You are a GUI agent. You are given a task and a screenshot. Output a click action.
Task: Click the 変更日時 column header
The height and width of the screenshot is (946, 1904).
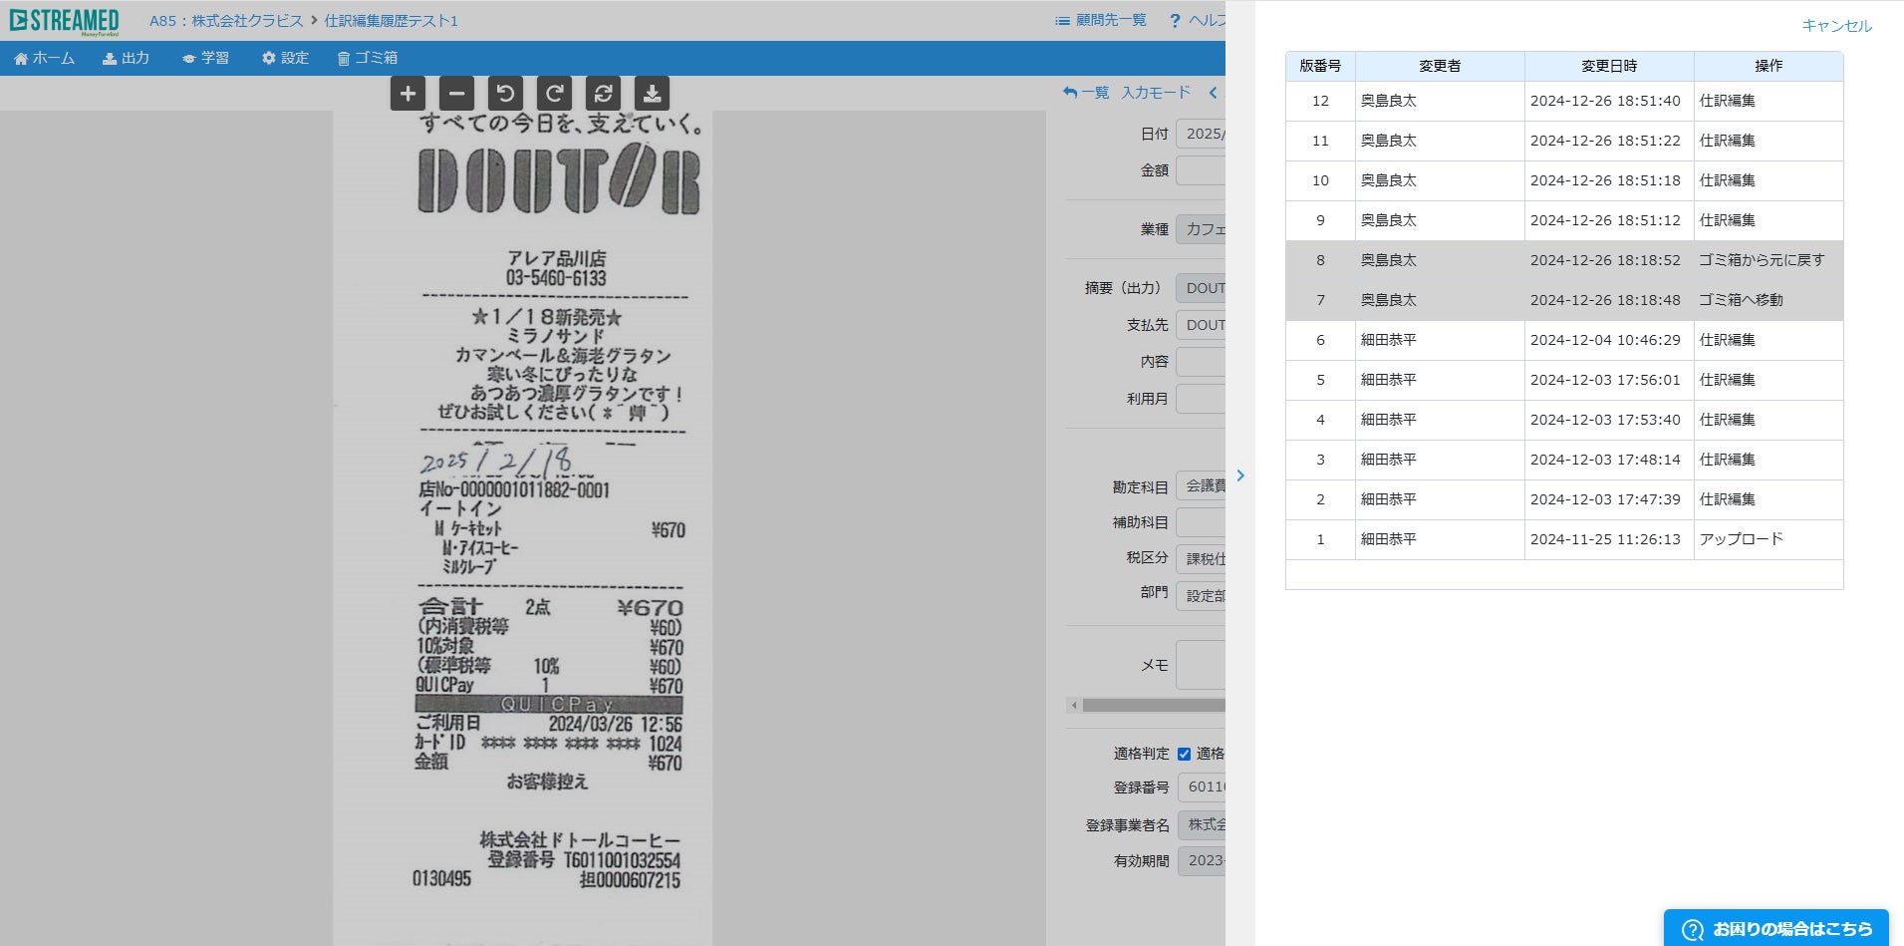point(1609,66)
